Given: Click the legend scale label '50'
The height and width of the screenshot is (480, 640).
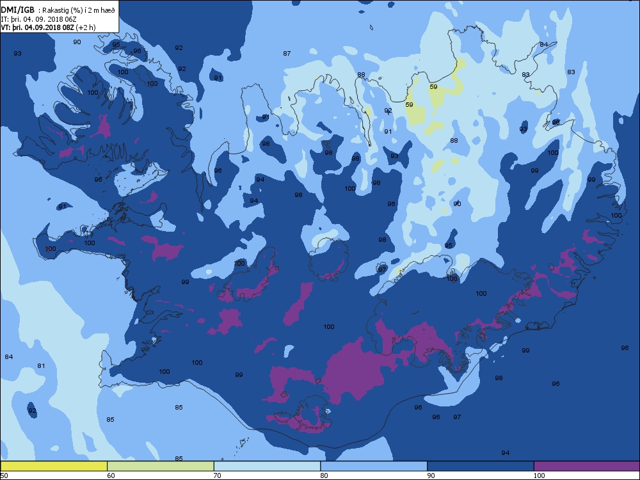Looking at the screenshot, I should tap(4, 476).
